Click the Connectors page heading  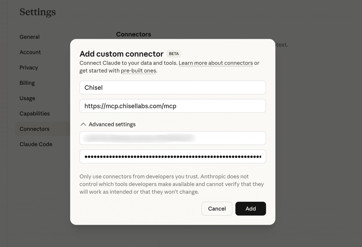point(134,34)
